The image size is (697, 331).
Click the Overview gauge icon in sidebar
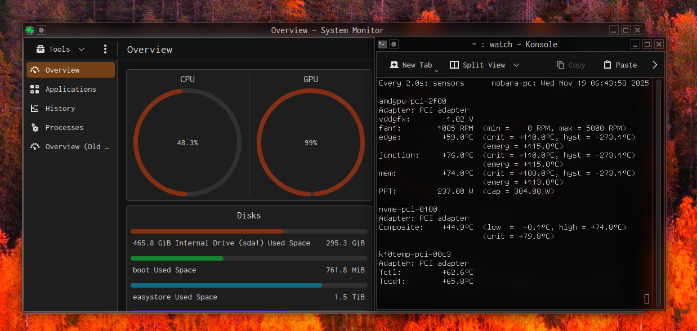35,70
